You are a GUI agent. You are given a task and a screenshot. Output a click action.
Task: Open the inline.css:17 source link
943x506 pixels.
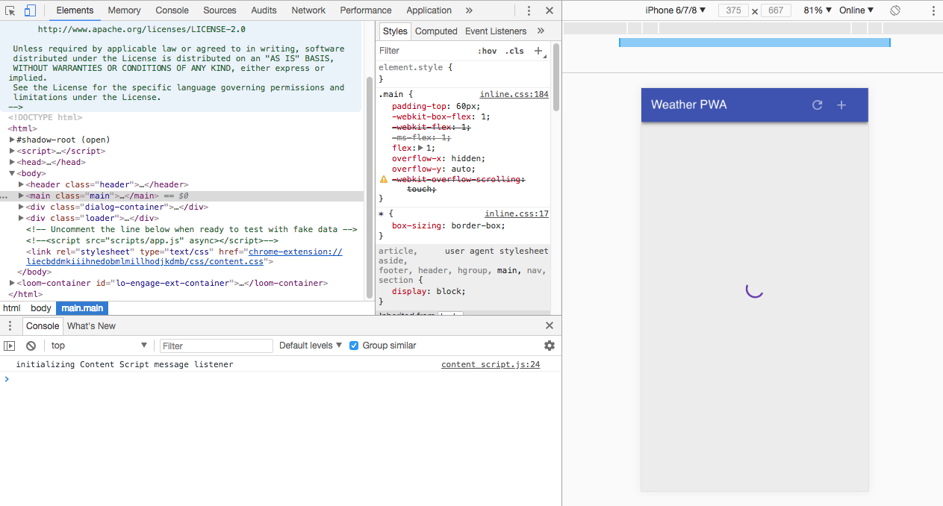coord(517,214)
